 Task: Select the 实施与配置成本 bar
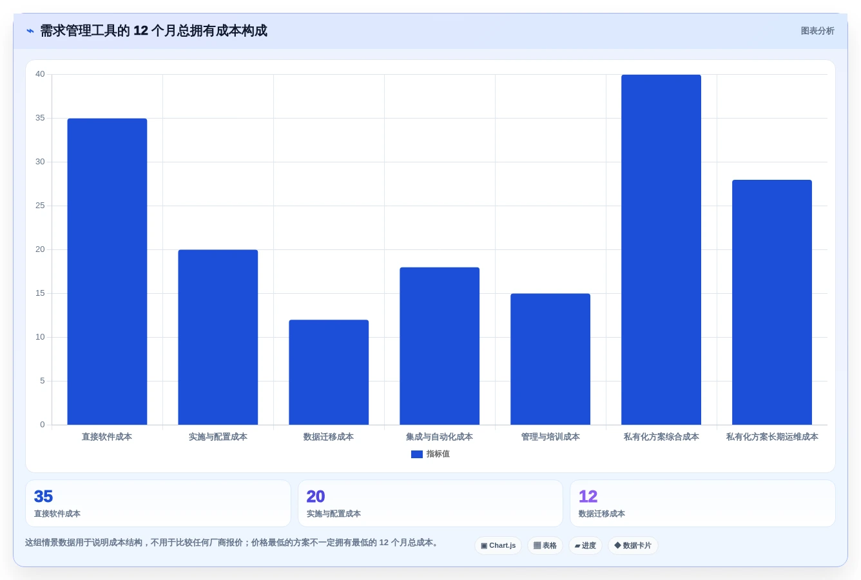pos(218,337)
